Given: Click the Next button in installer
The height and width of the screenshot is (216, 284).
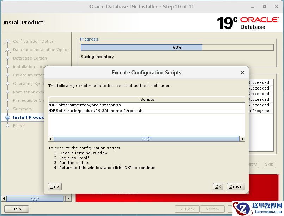Looking at the screenshot, I should click(x=212, y=209).
